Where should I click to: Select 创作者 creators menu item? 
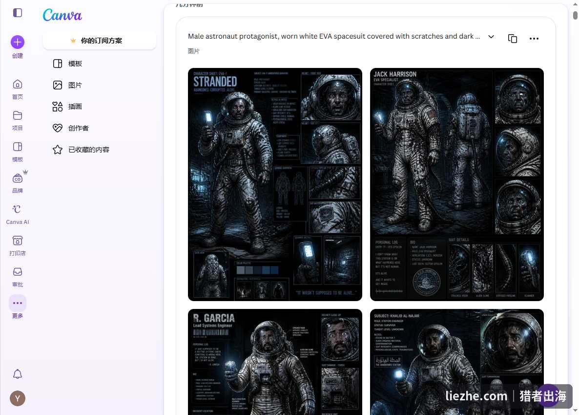point(99,128)
